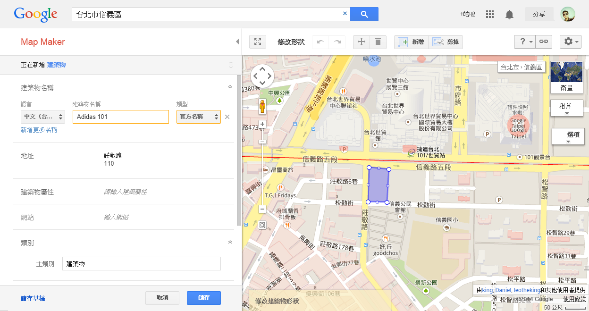Pick up the Street View pegman

tap(262, 107)
